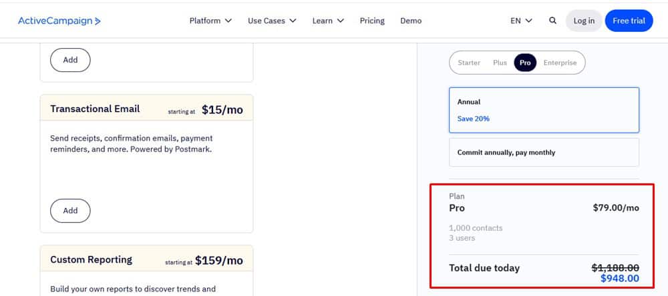This screenshot has width=668, height=296.
Task: Click the $159/mo price text
Action: coord(219,261)
